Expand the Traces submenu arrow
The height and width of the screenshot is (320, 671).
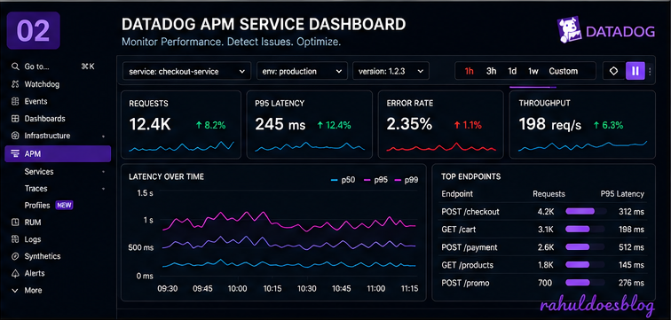click(x=103, y=189)
